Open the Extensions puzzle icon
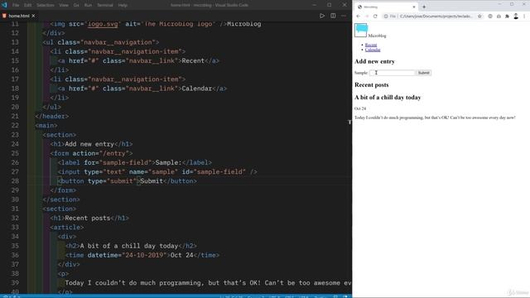Screen dimensions: 530x298 [507, 17]
